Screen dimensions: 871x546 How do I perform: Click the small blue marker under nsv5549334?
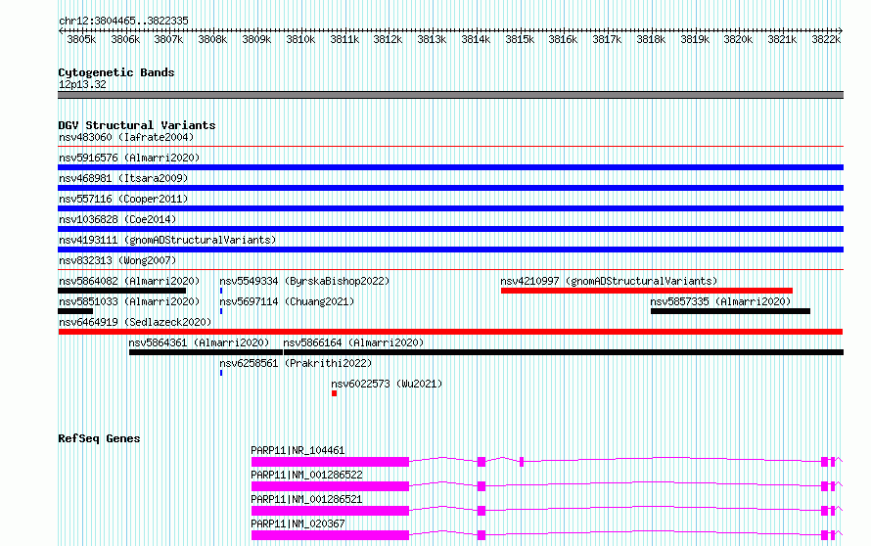(x=221, y=291)
